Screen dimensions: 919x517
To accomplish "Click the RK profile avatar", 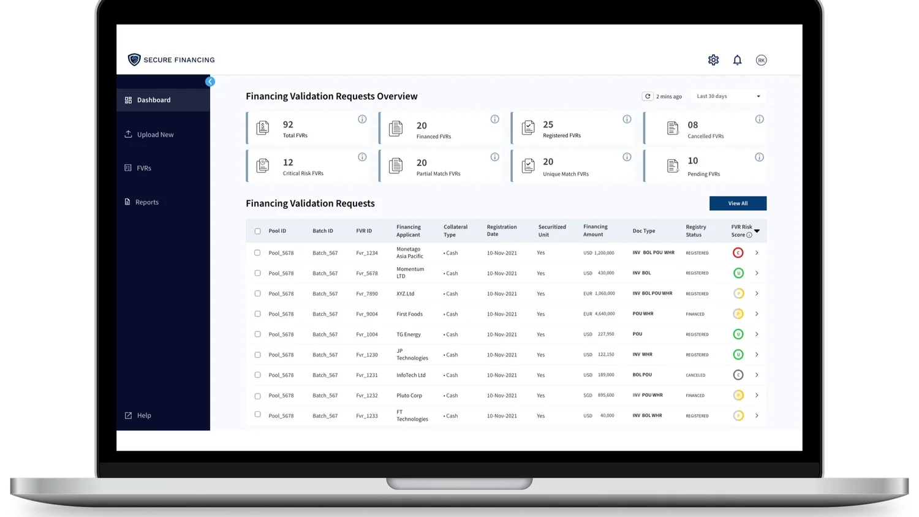I will point(761,59).
